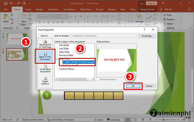Switch to Normal view in the status bar
This screenshot has height=122, width=194.
[x=128, y=120]
